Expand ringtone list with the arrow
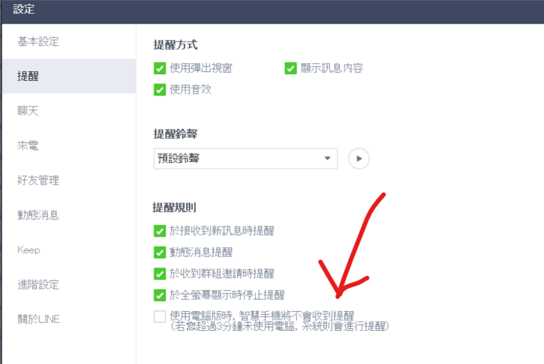This screenshot has height=364, width=544. [x=327, y=158]
